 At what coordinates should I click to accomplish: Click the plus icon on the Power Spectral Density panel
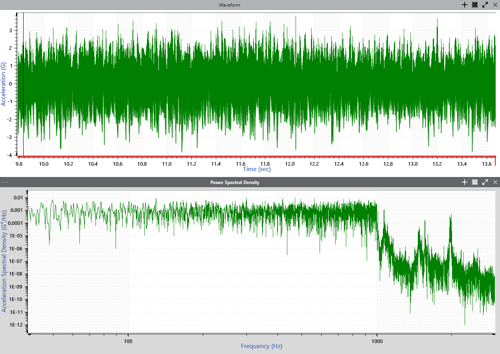click(464, 182)
